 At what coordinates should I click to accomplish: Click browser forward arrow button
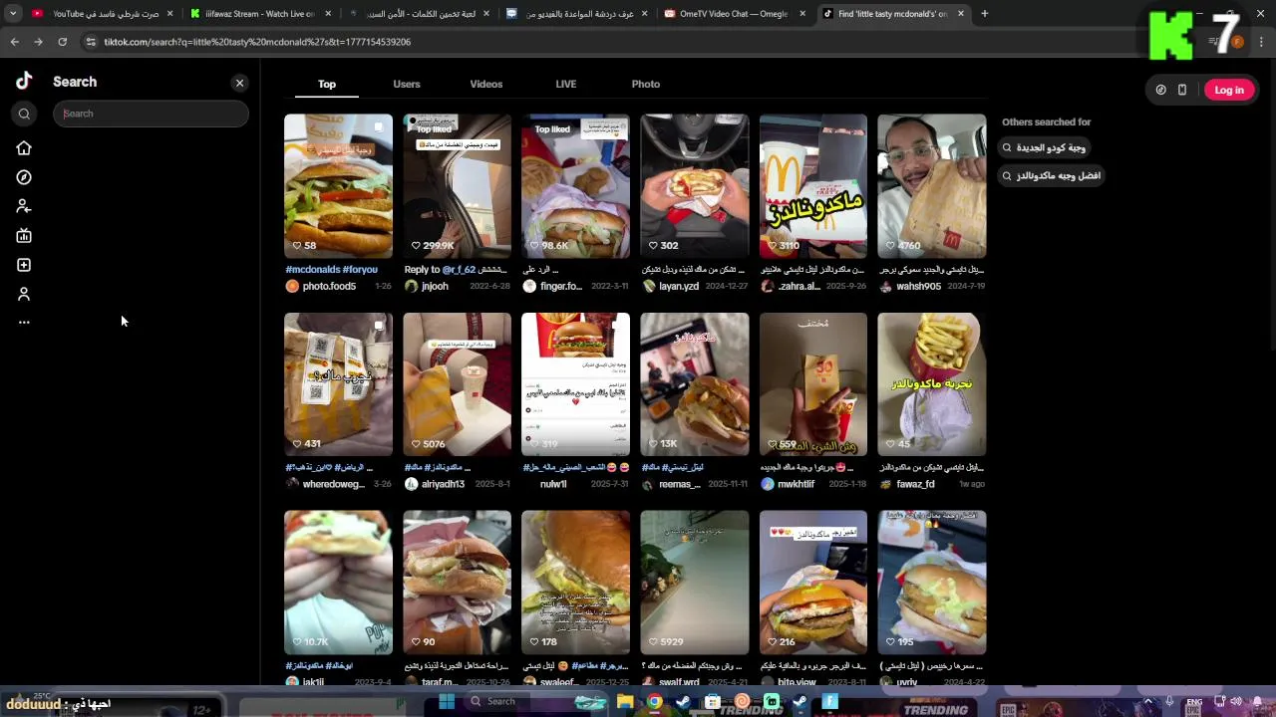coord(38,42)
